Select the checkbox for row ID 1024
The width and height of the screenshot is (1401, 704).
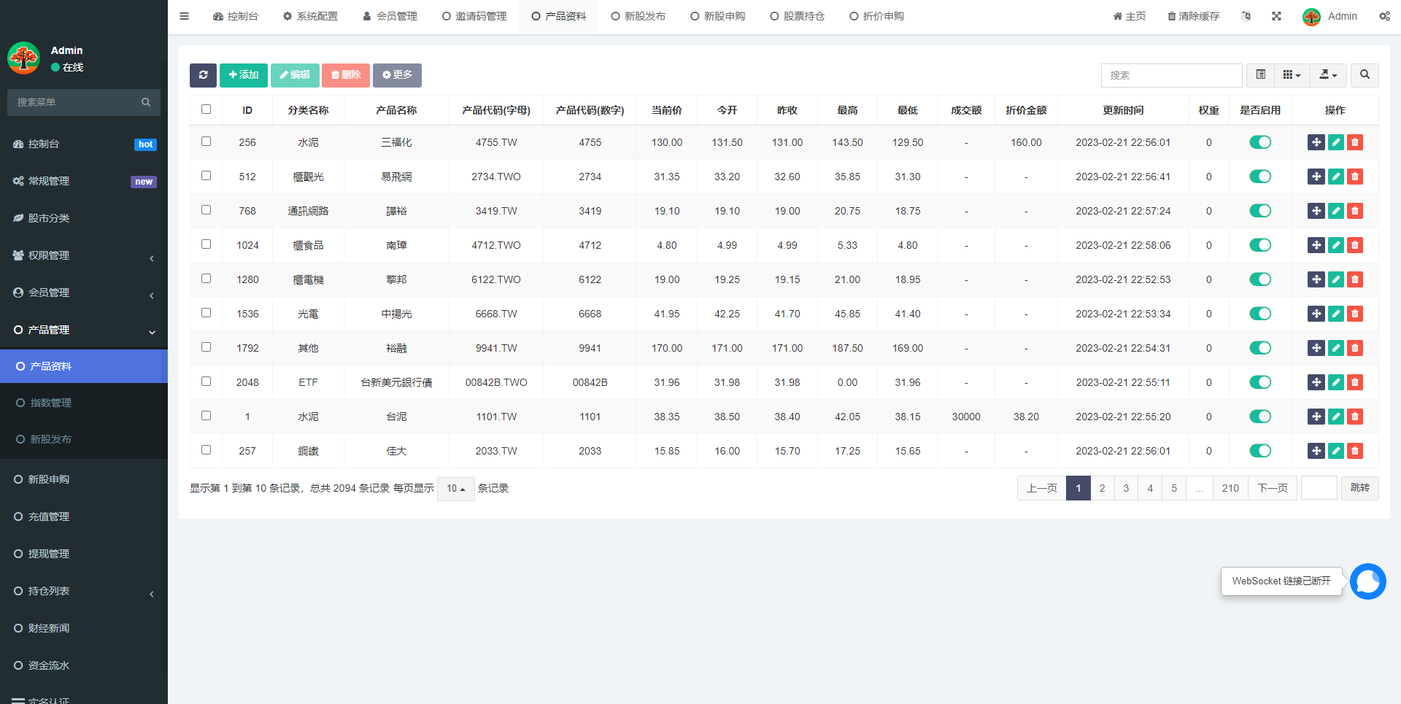click(x=206, y=244)
